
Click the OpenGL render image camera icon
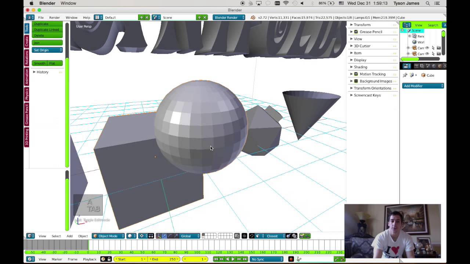click(x=302, y=236)
